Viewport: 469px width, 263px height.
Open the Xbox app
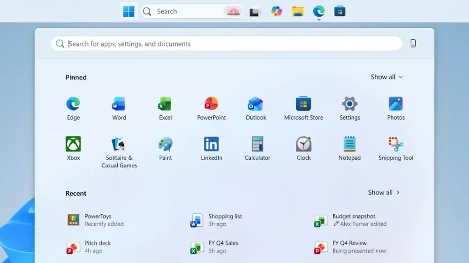(x=73, y=149)
